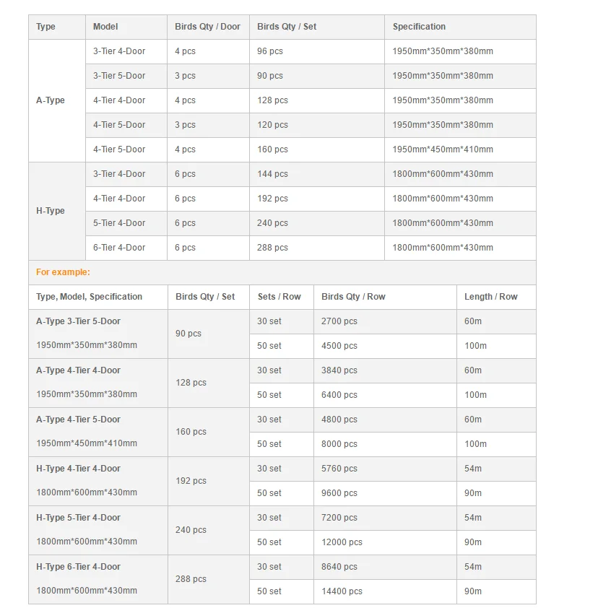Click the "Birds Qty / Row" header
The image size is (598, 608).
(353, 297)
